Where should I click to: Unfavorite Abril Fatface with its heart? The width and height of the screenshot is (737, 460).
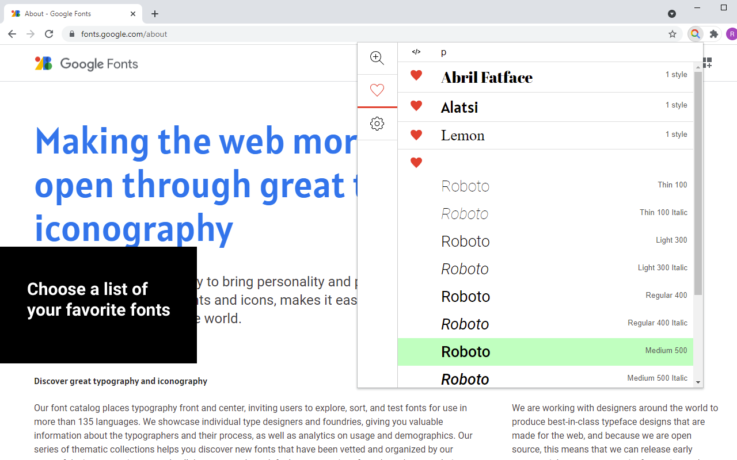tap(416, 75)
